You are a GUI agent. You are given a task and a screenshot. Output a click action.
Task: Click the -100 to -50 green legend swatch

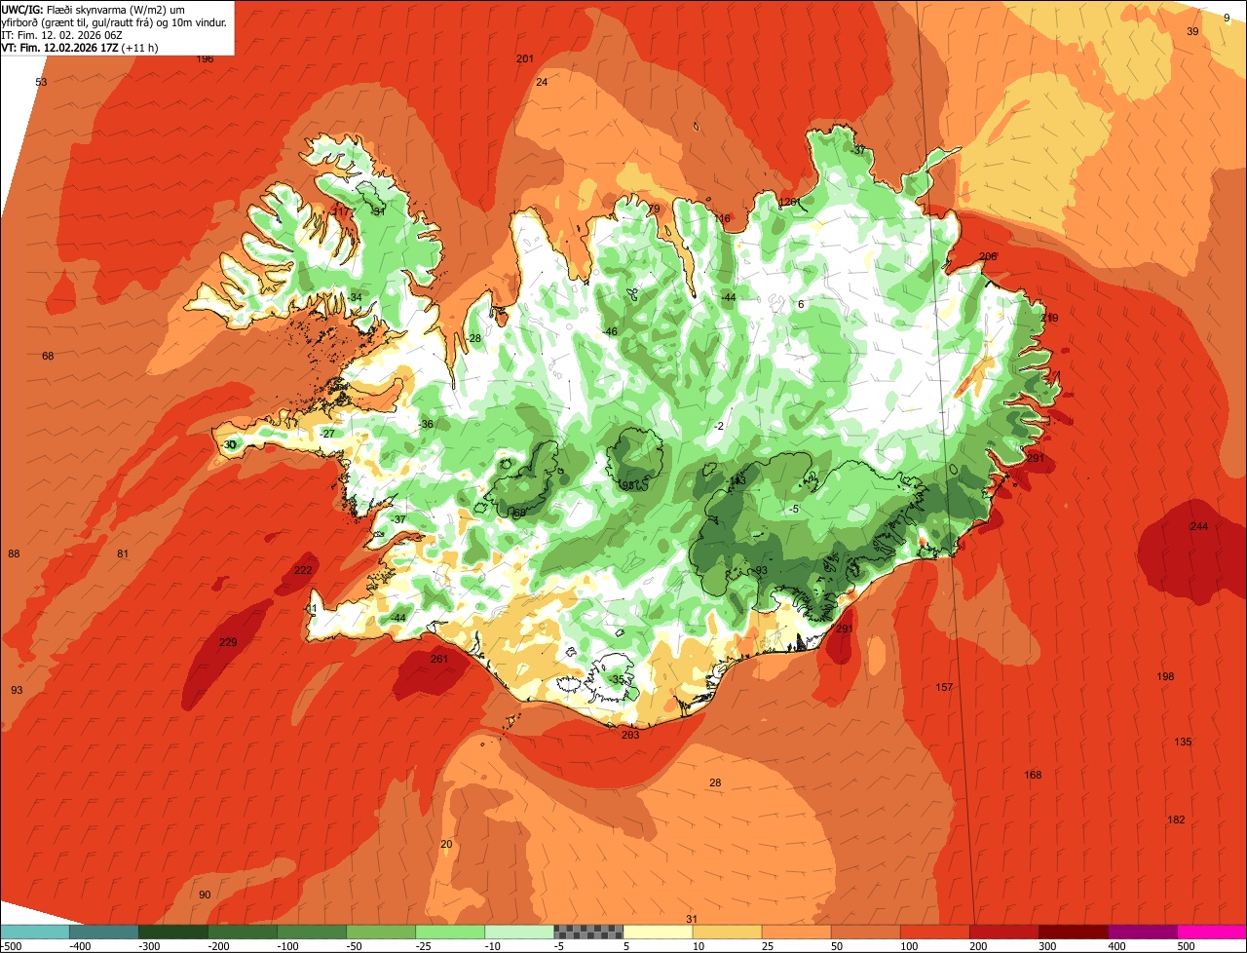tap(312, 932)
